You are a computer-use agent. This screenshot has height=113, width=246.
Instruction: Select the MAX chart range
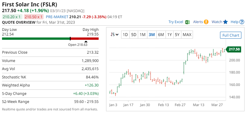click(187, 35)
